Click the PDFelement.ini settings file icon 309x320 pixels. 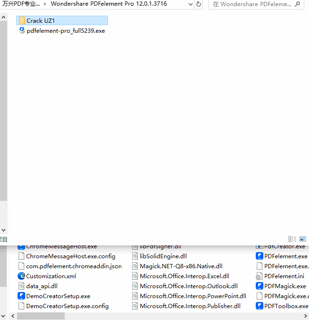[260, 276]
